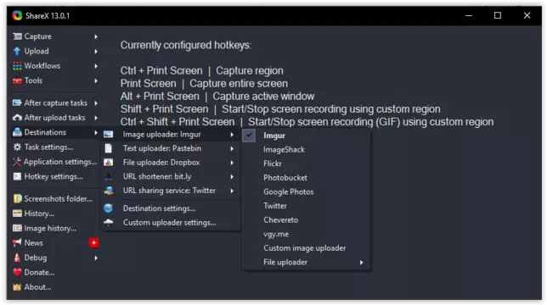Expand the After capture tasks arrow

pyautogui.click(x=96, y=103)
